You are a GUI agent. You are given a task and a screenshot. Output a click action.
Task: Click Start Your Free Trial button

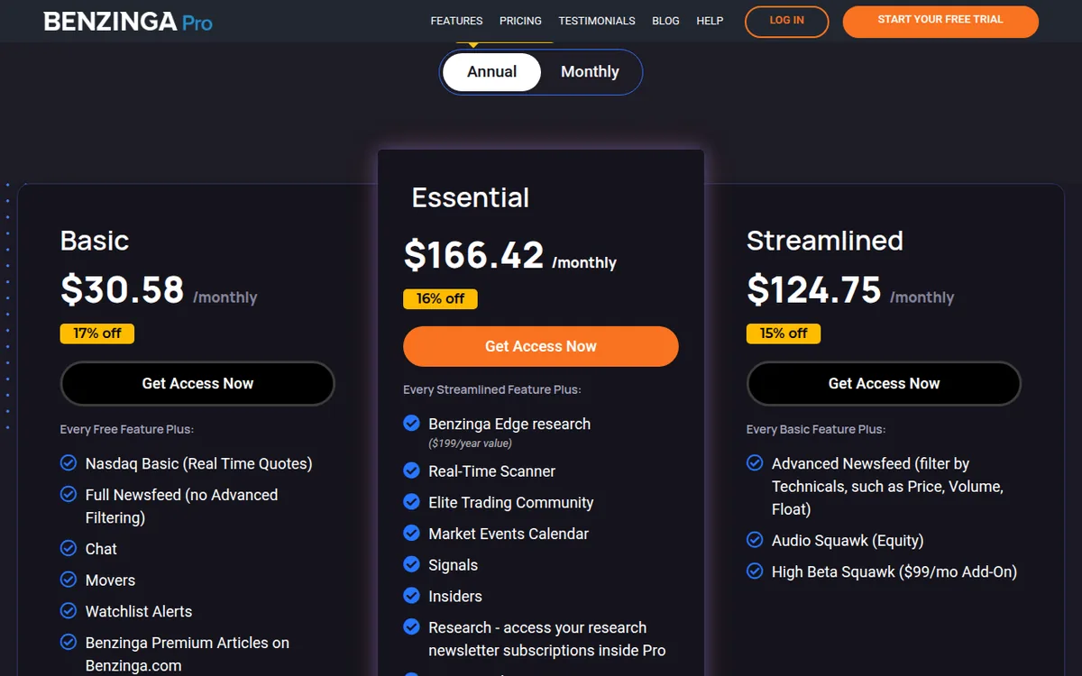940,22
